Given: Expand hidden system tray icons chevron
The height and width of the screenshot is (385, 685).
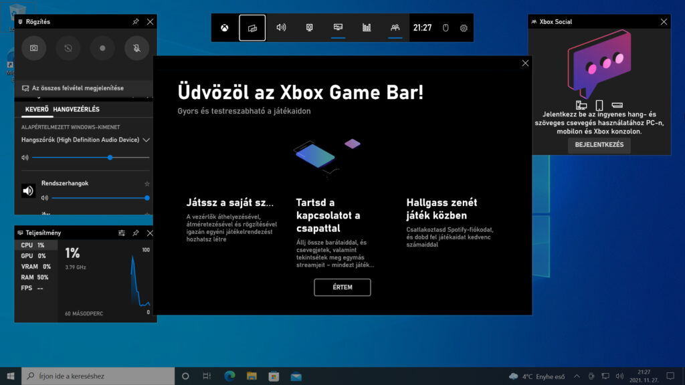Looking at the screenshot, I should [x=577, y=376].
